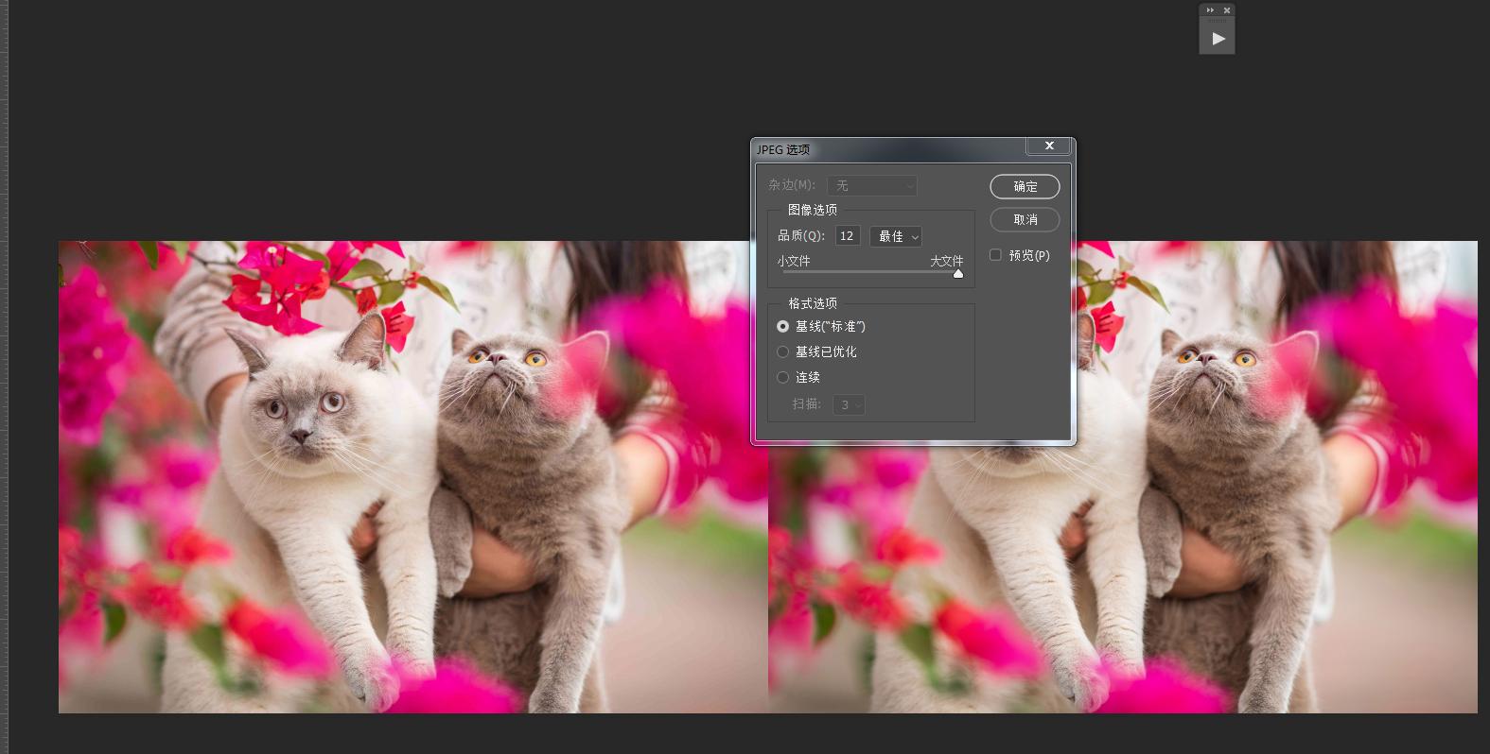Click the 小文件 label above the slider

coord(794,261)
